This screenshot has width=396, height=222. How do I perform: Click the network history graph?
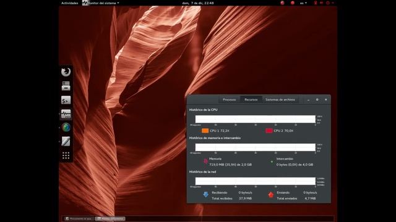tap(256, 181)
